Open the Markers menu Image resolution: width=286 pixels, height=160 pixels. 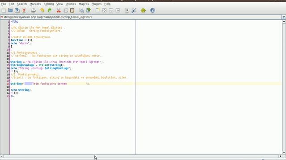(x=35, y=4)
